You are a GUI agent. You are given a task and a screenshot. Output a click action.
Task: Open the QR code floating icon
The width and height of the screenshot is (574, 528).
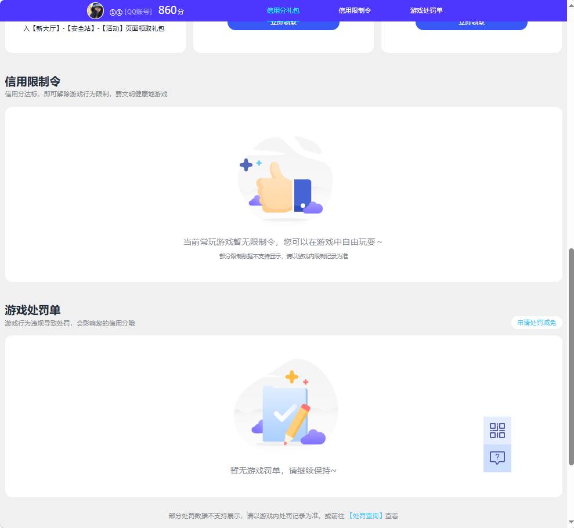click(497, 431)
